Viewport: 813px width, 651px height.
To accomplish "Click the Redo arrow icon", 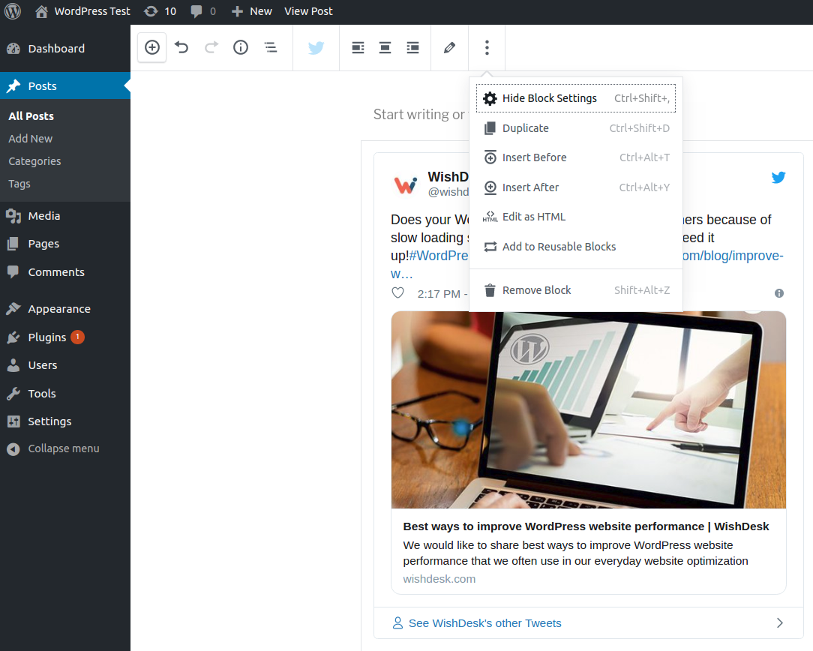I will click(x=211, y=48).
